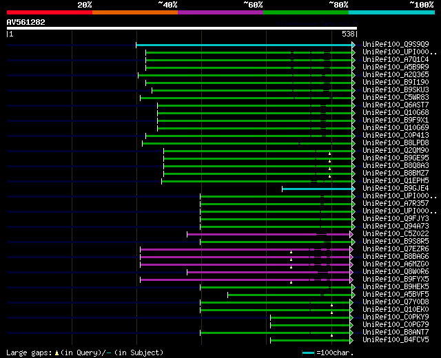Select the UniRef100_C5Z022 label
Viewport: 441px width, 358px height.
pos(396,234)
